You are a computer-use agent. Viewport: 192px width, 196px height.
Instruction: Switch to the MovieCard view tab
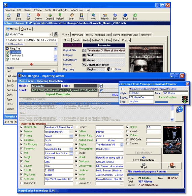(77, 35)
